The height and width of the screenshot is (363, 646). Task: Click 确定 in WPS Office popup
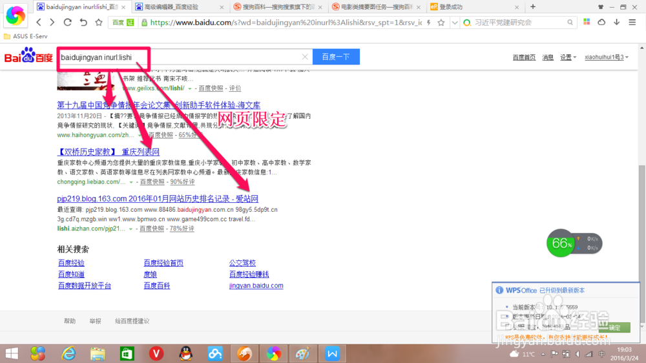click(614, 327)
